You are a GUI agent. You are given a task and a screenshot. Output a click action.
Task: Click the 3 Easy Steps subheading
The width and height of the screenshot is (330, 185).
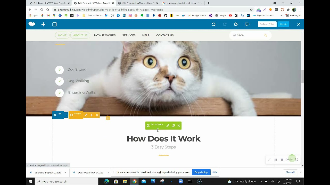pyautogui.click(x=163, y=147)
